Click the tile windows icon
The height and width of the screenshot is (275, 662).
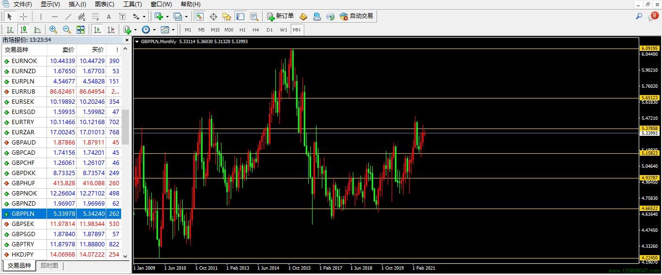click(80, 30)
